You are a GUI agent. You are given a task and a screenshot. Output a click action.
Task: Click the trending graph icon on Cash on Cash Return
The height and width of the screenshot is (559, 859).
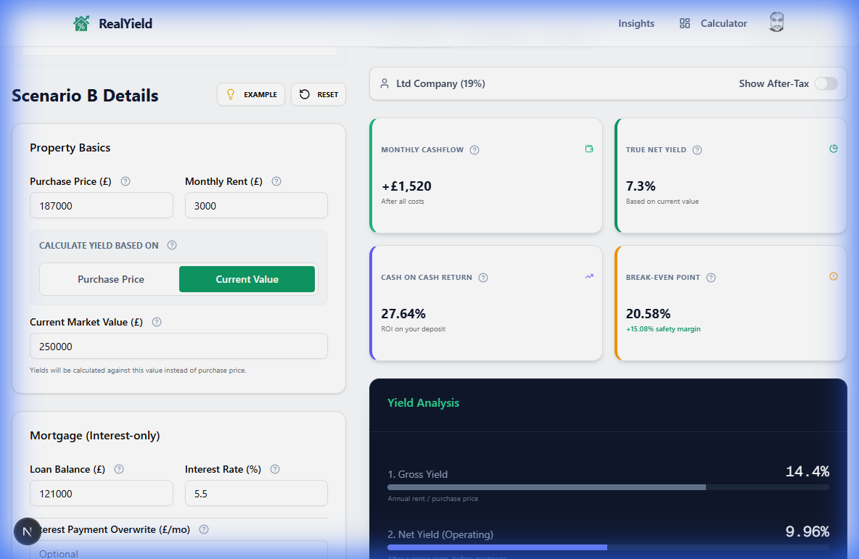click(589, 276)
